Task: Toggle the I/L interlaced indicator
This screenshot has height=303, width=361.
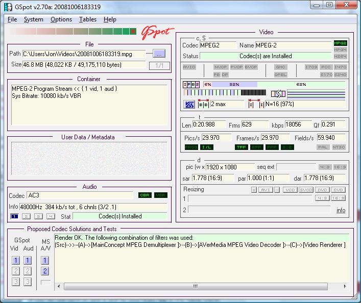Action: 206,147
